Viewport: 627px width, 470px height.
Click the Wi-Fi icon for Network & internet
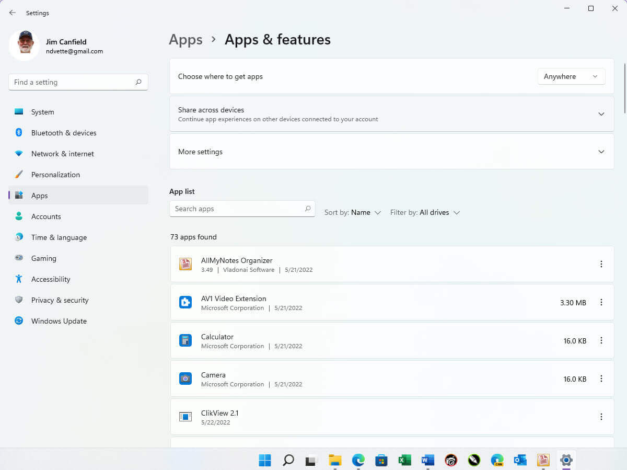[19, 154]
